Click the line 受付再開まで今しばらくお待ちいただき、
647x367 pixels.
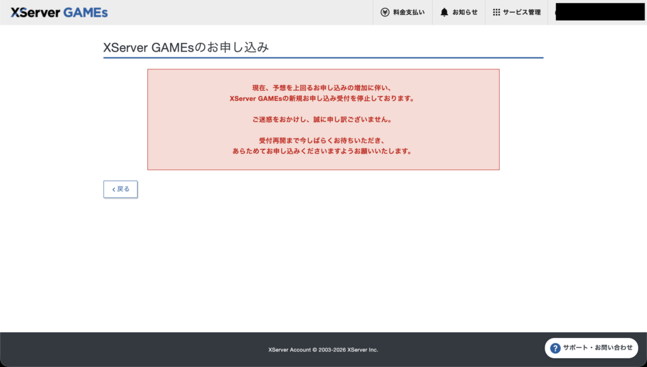click(323, 141)
